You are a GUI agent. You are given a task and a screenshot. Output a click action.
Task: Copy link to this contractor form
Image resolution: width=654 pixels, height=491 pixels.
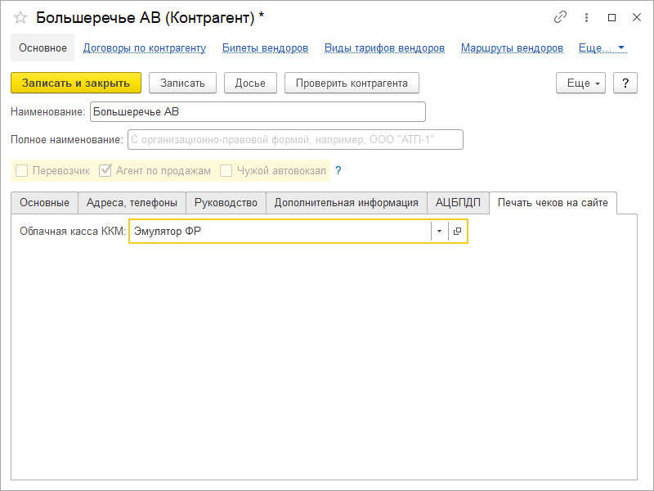(560, 17)
